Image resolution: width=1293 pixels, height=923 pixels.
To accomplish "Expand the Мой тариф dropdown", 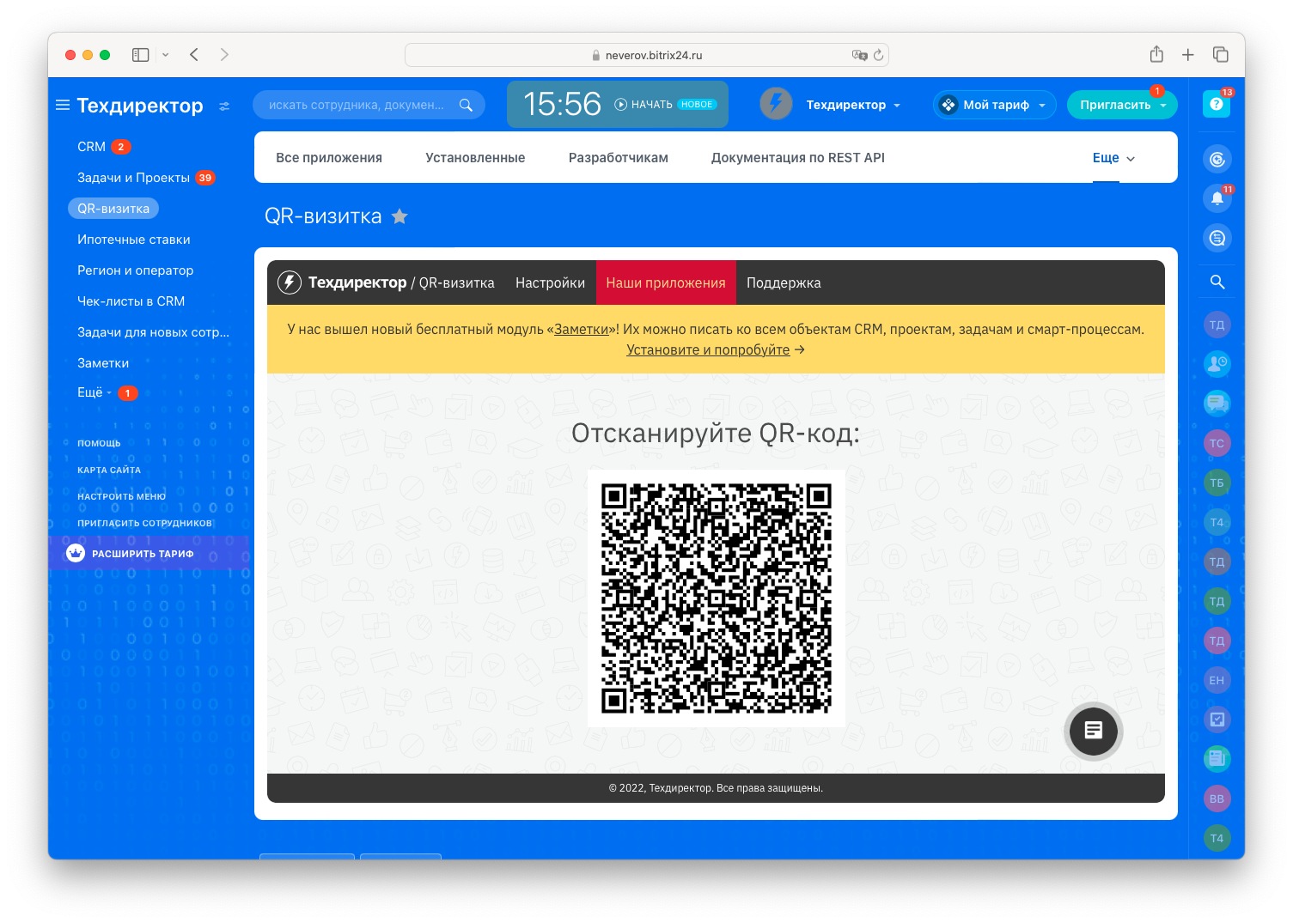I will 1042,106.
